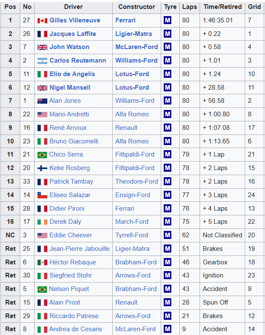The height and width of the screenshot is (335, 265).
Task: Open the Ensign-Ford constructor link
Action: (x=133, y=195)
